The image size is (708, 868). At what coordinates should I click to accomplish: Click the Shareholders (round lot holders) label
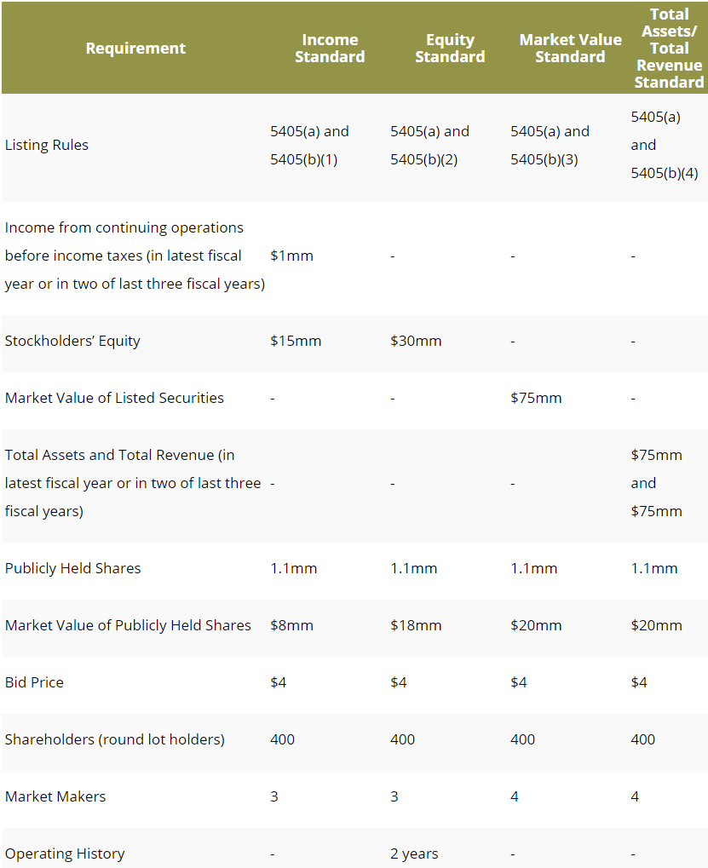[115, 739]
